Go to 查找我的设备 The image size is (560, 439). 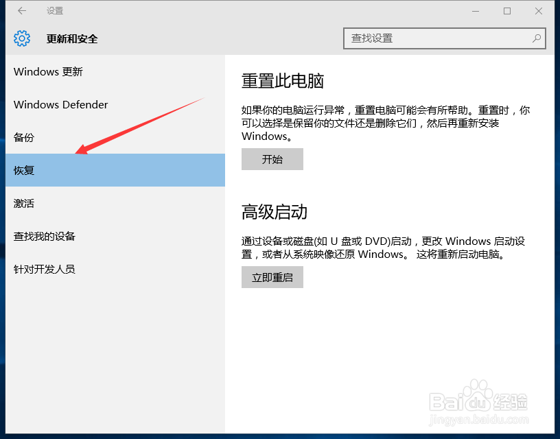coord(115,236)
